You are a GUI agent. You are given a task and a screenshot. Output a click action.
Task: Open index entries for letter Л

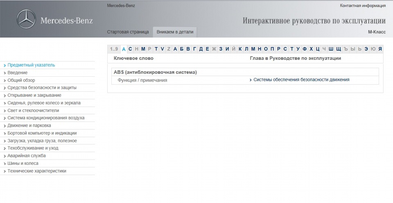(246, 49)
